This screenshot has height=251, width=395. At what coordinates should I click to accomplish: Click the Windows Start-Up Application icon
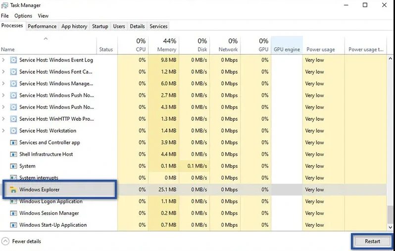[13, 225]
